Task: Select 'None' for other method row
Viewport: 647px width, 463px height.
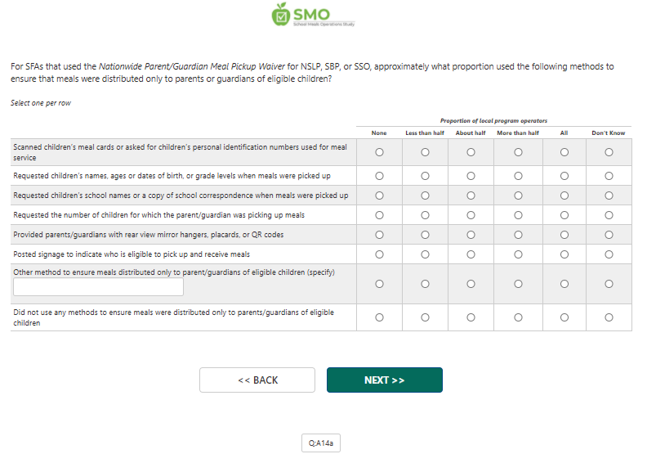Action: coord(379,285)
